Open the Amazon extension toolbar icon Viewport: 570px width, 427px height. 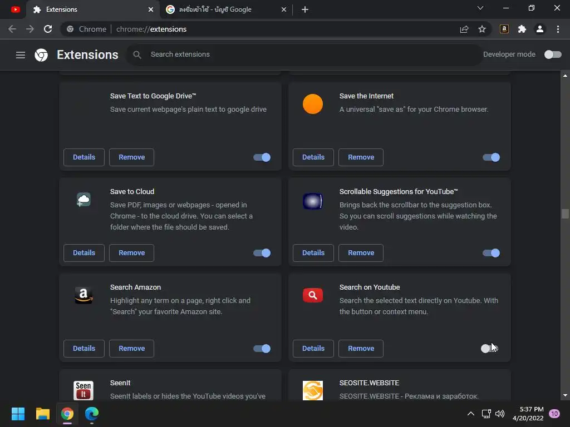pos(504,29)
